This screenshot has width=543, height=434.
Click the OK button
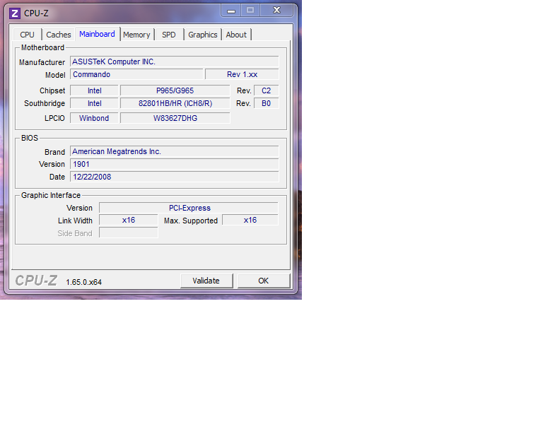[x=263, y=281]
